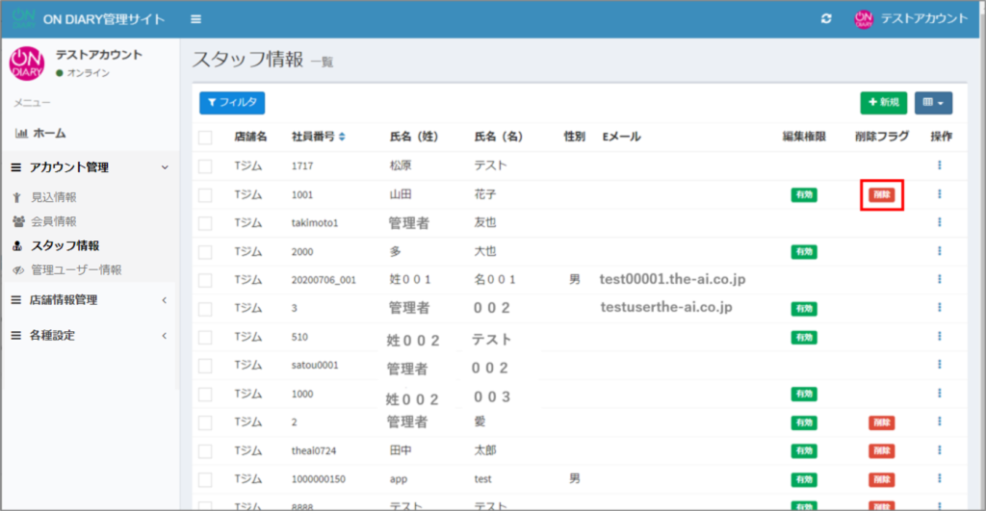The width and height of the screenshot is (986, 511).
Task: Click the refresh icon in header
Action: (825, 19)
